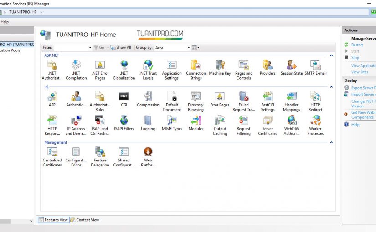Open the Help menu
Screen dimensions: 376x232
click(x=5, y=22)
